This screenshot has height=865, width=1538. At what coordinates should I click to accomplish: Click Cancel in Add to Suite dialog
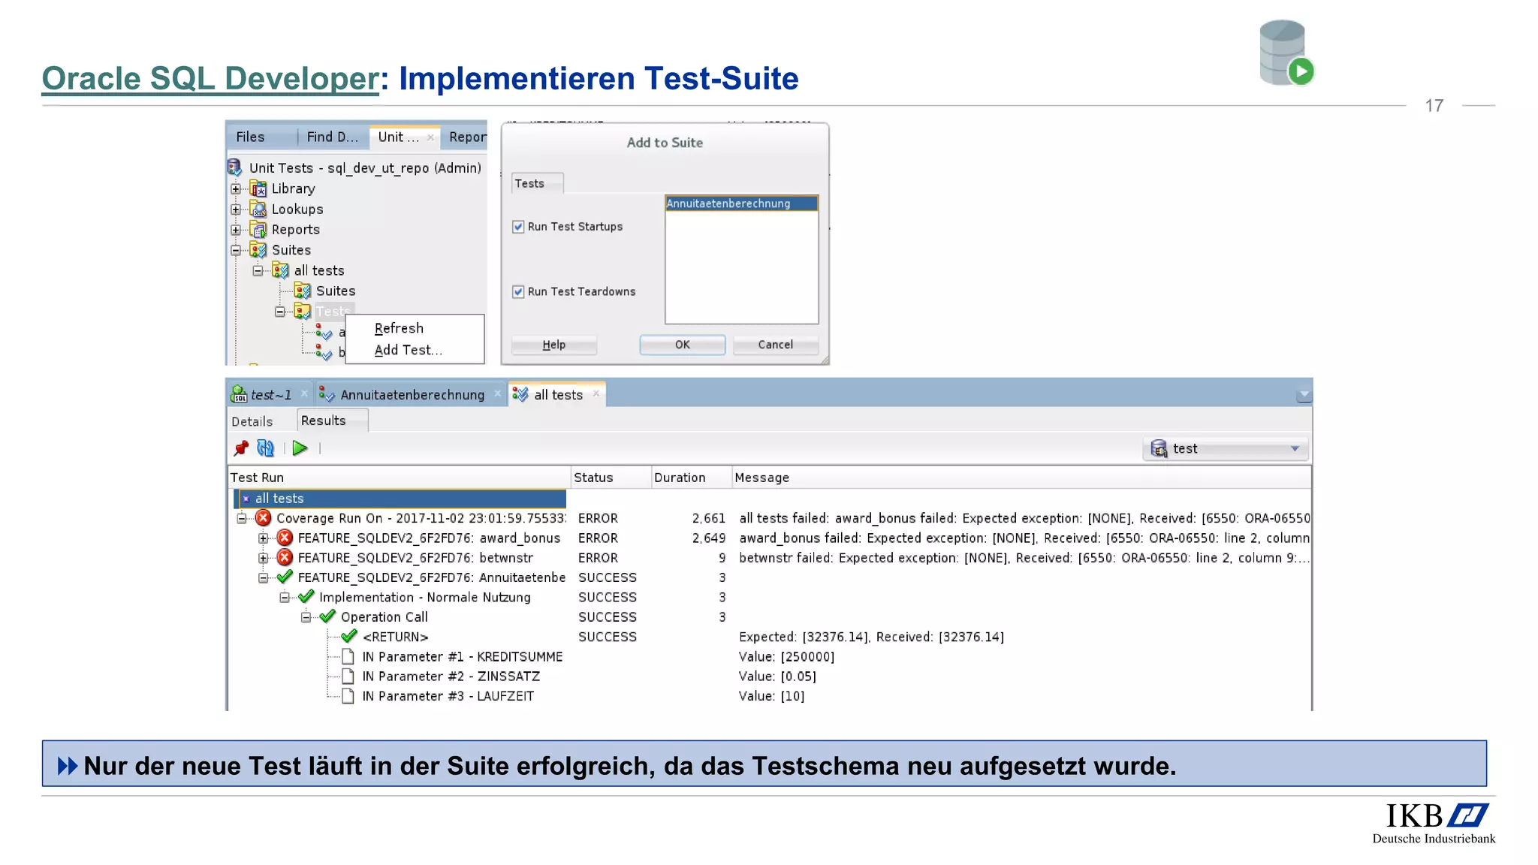click(x=775, y=345)
